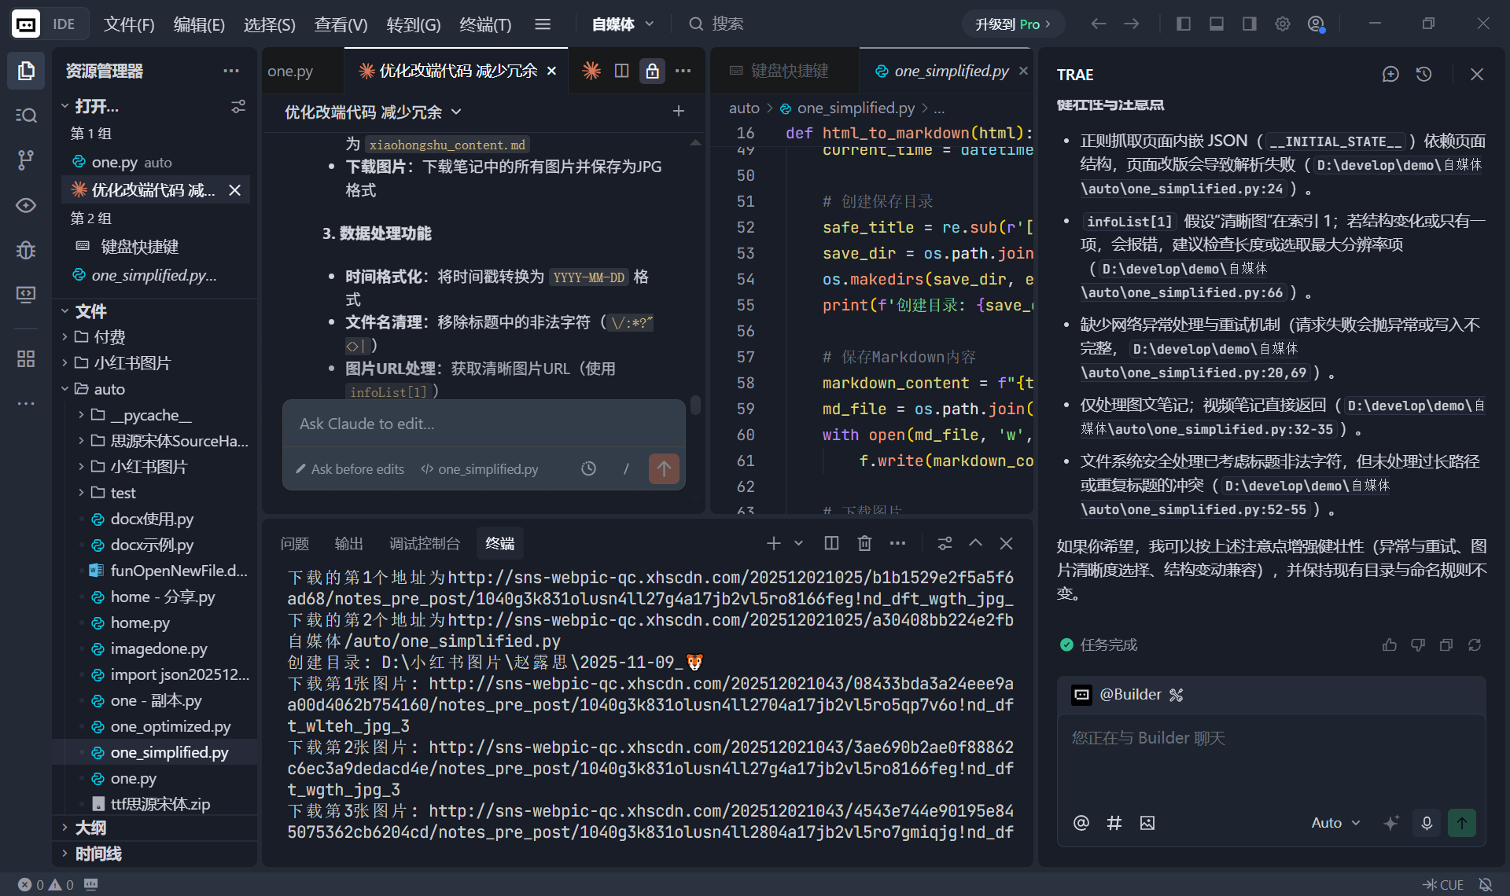The image size is (1510, 896).
Task: Collapse the auto folder in Explorer
Action: (64, 388)
